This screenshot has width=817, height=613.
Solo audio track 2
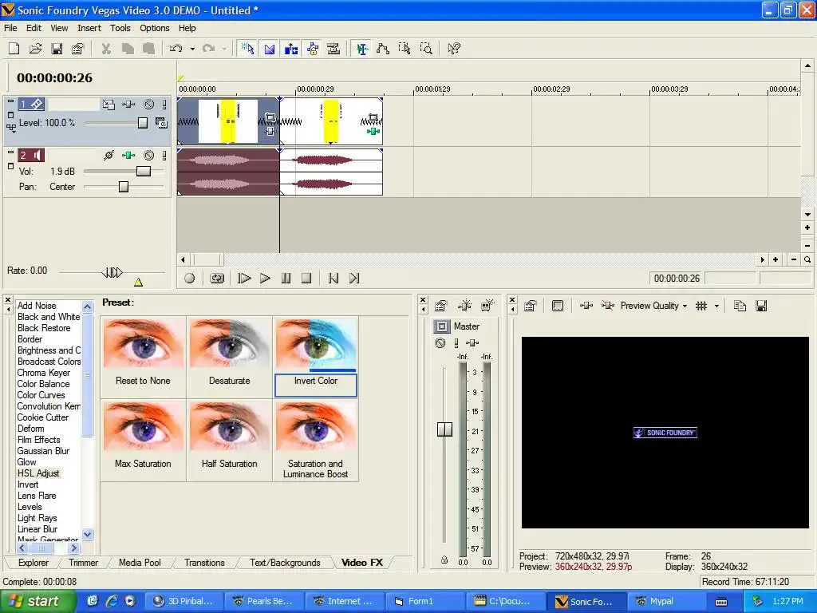164,156
